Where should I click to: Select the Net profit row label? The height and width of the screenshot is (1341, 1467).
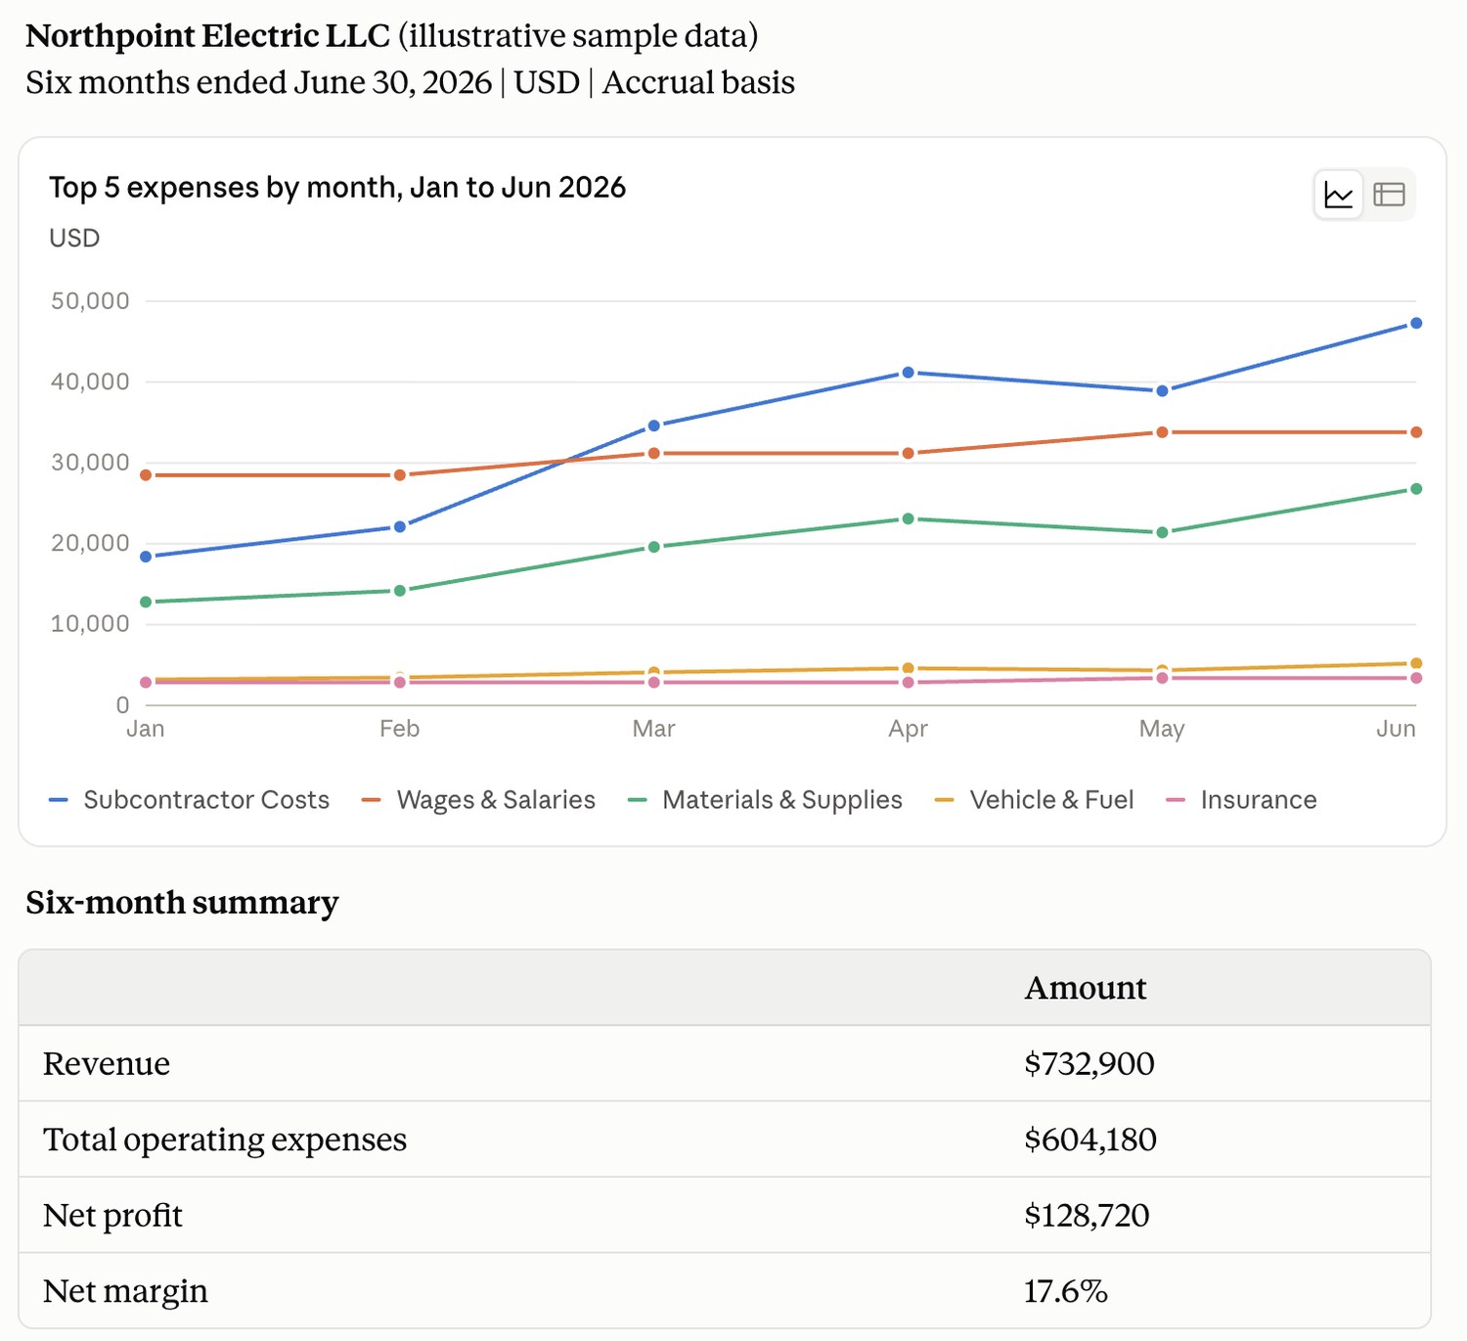[x=112, y=1216]
